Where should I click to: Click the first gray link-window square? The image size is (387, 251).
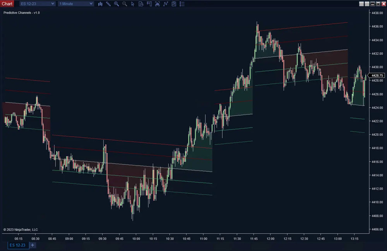click(x=361, y=4)
